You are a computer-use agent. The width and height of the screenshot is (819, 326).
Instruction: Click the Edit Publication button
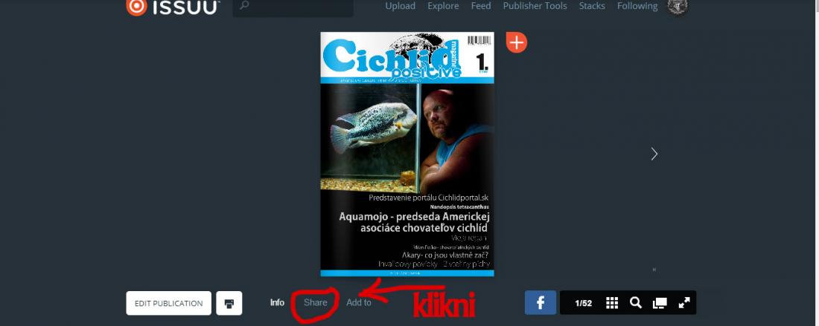[x=169, y=303]
